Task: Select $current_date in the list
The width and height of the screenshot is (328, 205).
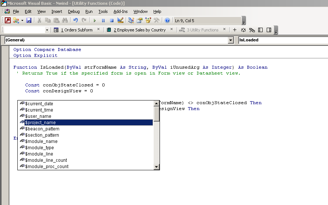Action: pyautogui.click(x=86, y=104)
